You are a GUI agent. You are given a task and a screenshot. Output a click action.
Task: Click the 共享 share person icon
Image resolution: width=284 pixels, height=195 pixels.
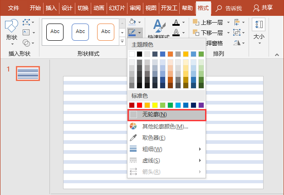click(x=256, y=8)
